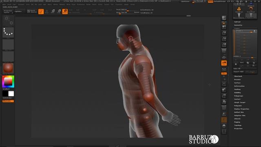Select the Move mode icon in top shelf
The height and width of the screenshot is (147, 261).
(53, 11)
